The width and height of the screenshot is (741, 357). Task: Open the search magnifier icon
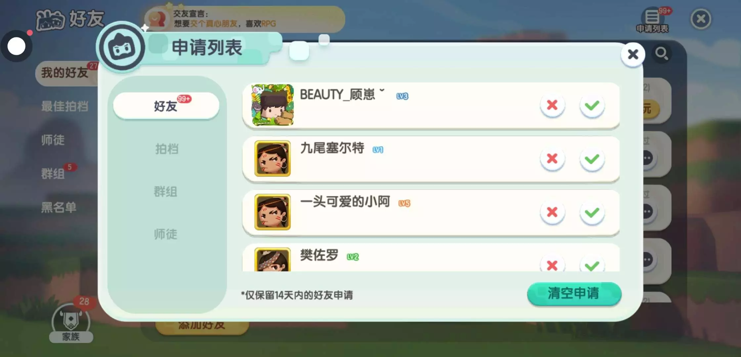[x=662, y=54]
